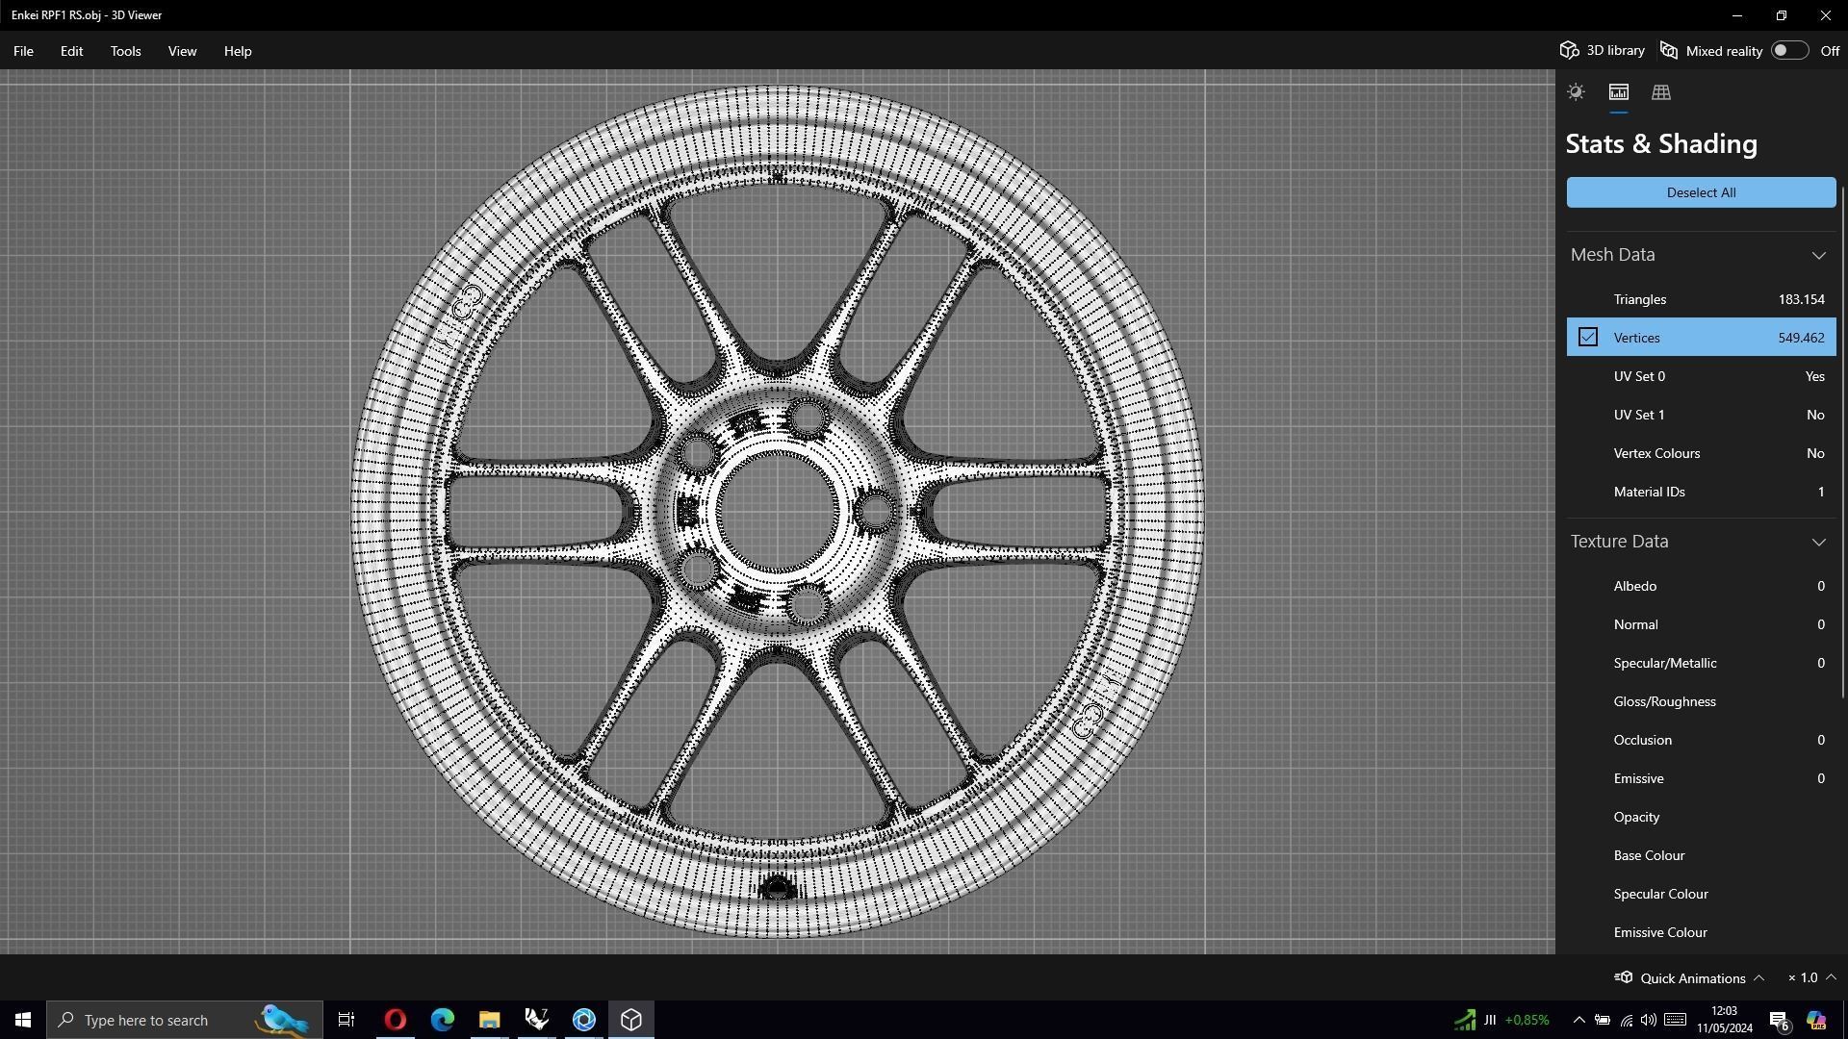The width and height of the screenshot is (1848, 1039).
Task: Toggle Mixed reality switch on
Action: [1789, 51]
